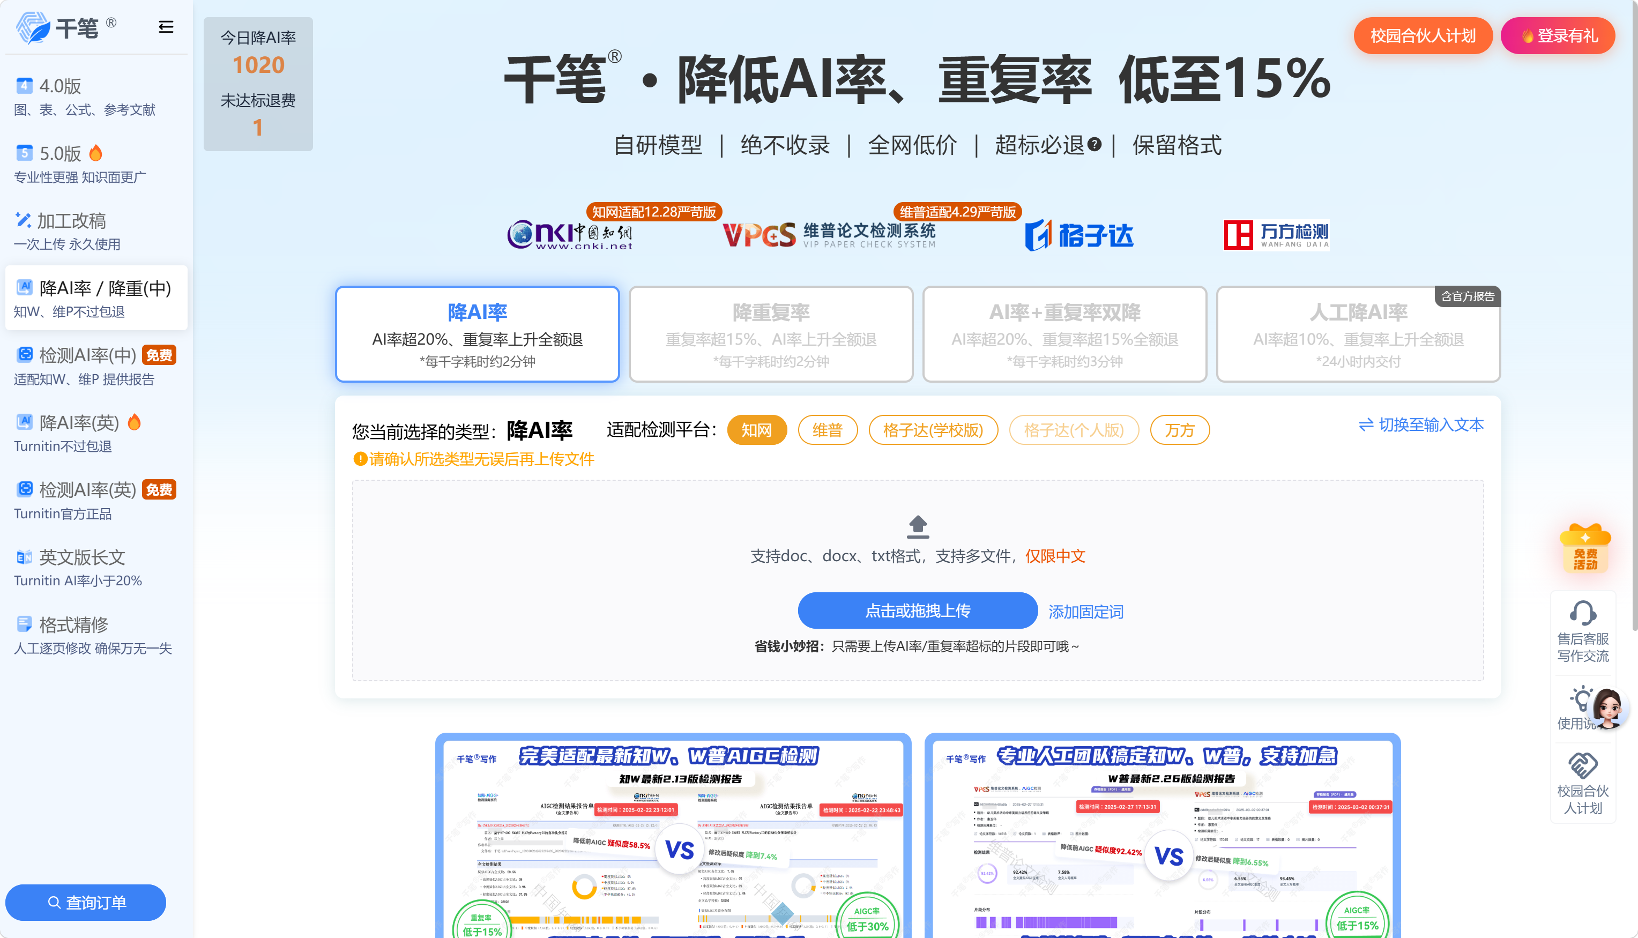Click the 加工改稿 magic wand icon
Image resolution: width=1638 pixels, height=938 pixels.
coord(23,220)
